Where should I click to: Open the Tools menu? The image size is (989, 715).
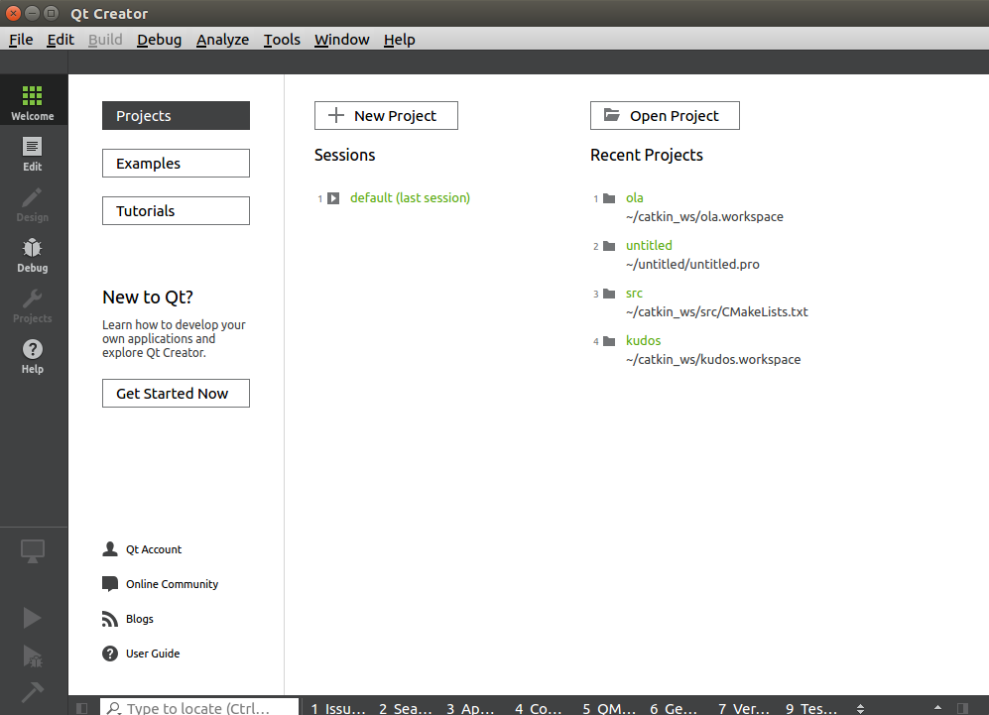(282, 40)
